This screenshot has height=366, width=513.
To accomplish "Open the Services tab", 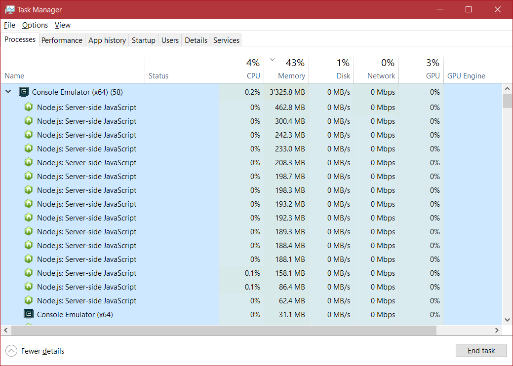I will coord(226,40).
